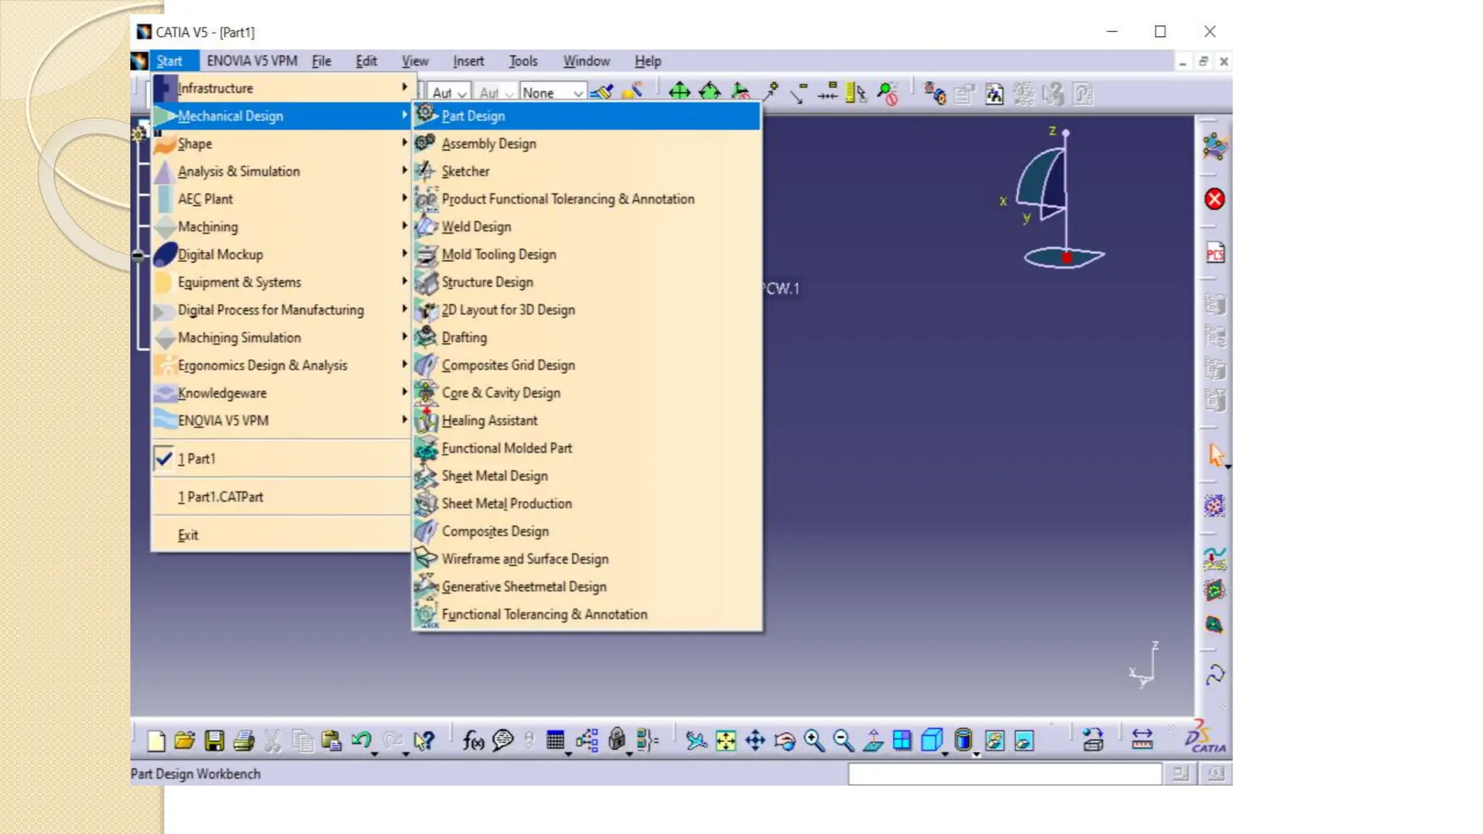Image resolution: width=1483 pixels, height=834 pixels.
Task: Click the Normal View icon
Action: [873, 740]
